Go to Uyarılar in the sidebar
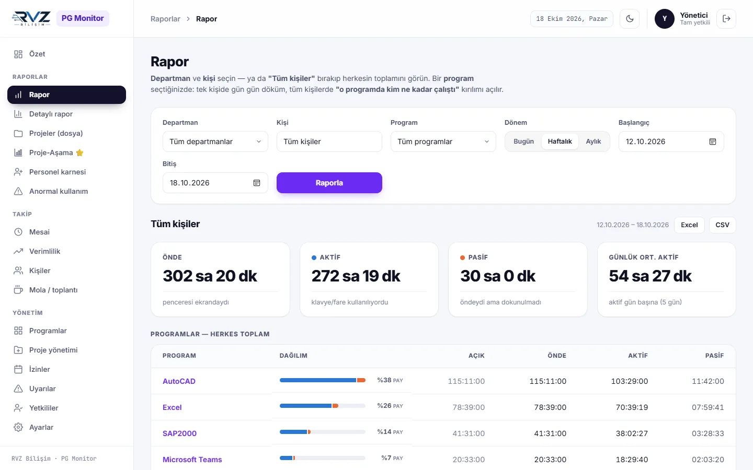Viewport: 753px width, 470px height. click(x=66, y=389)
